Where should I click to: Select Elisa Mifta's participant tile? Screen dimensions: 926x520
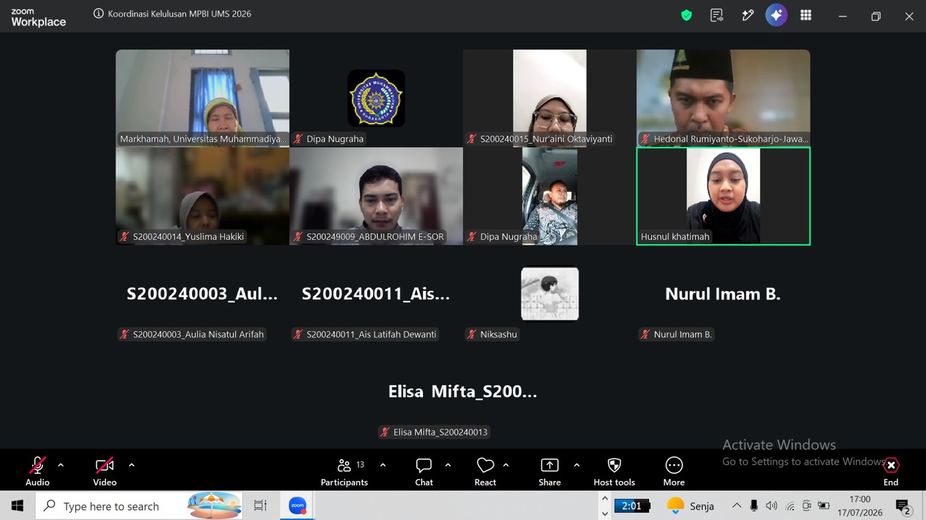[x=463, y=392]
